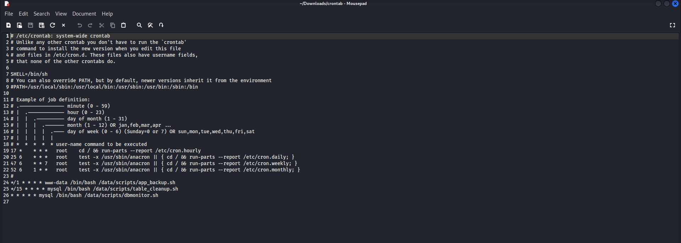
Task: Click '/etc/cron.hourly' on line 19
Action: pyautogui.click(x=178, y=151)
